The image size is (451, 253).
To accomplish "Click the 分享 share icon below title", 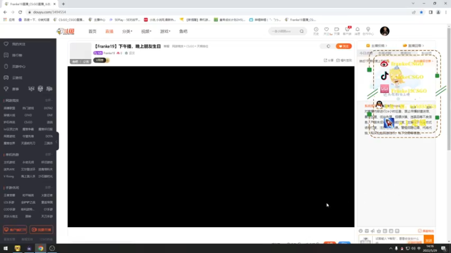I will pos(325,60).
